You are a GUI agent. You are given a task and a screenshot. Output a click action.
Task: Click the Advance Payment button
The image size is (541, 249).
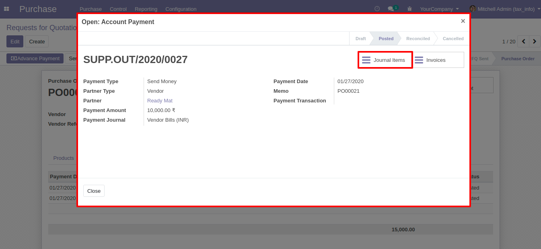[35, 59]
